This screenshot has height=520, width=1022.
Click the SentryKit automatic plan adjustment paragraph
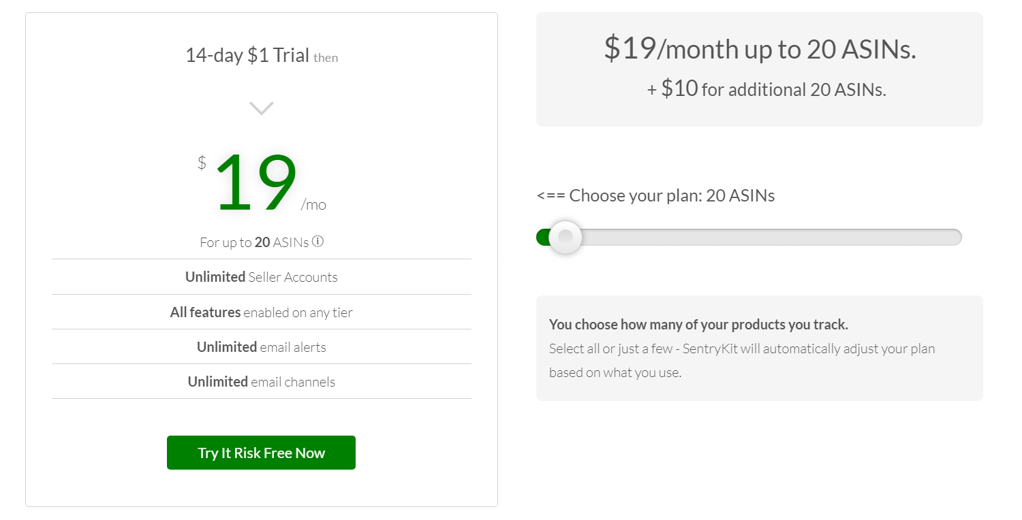[x=741, y=361]
